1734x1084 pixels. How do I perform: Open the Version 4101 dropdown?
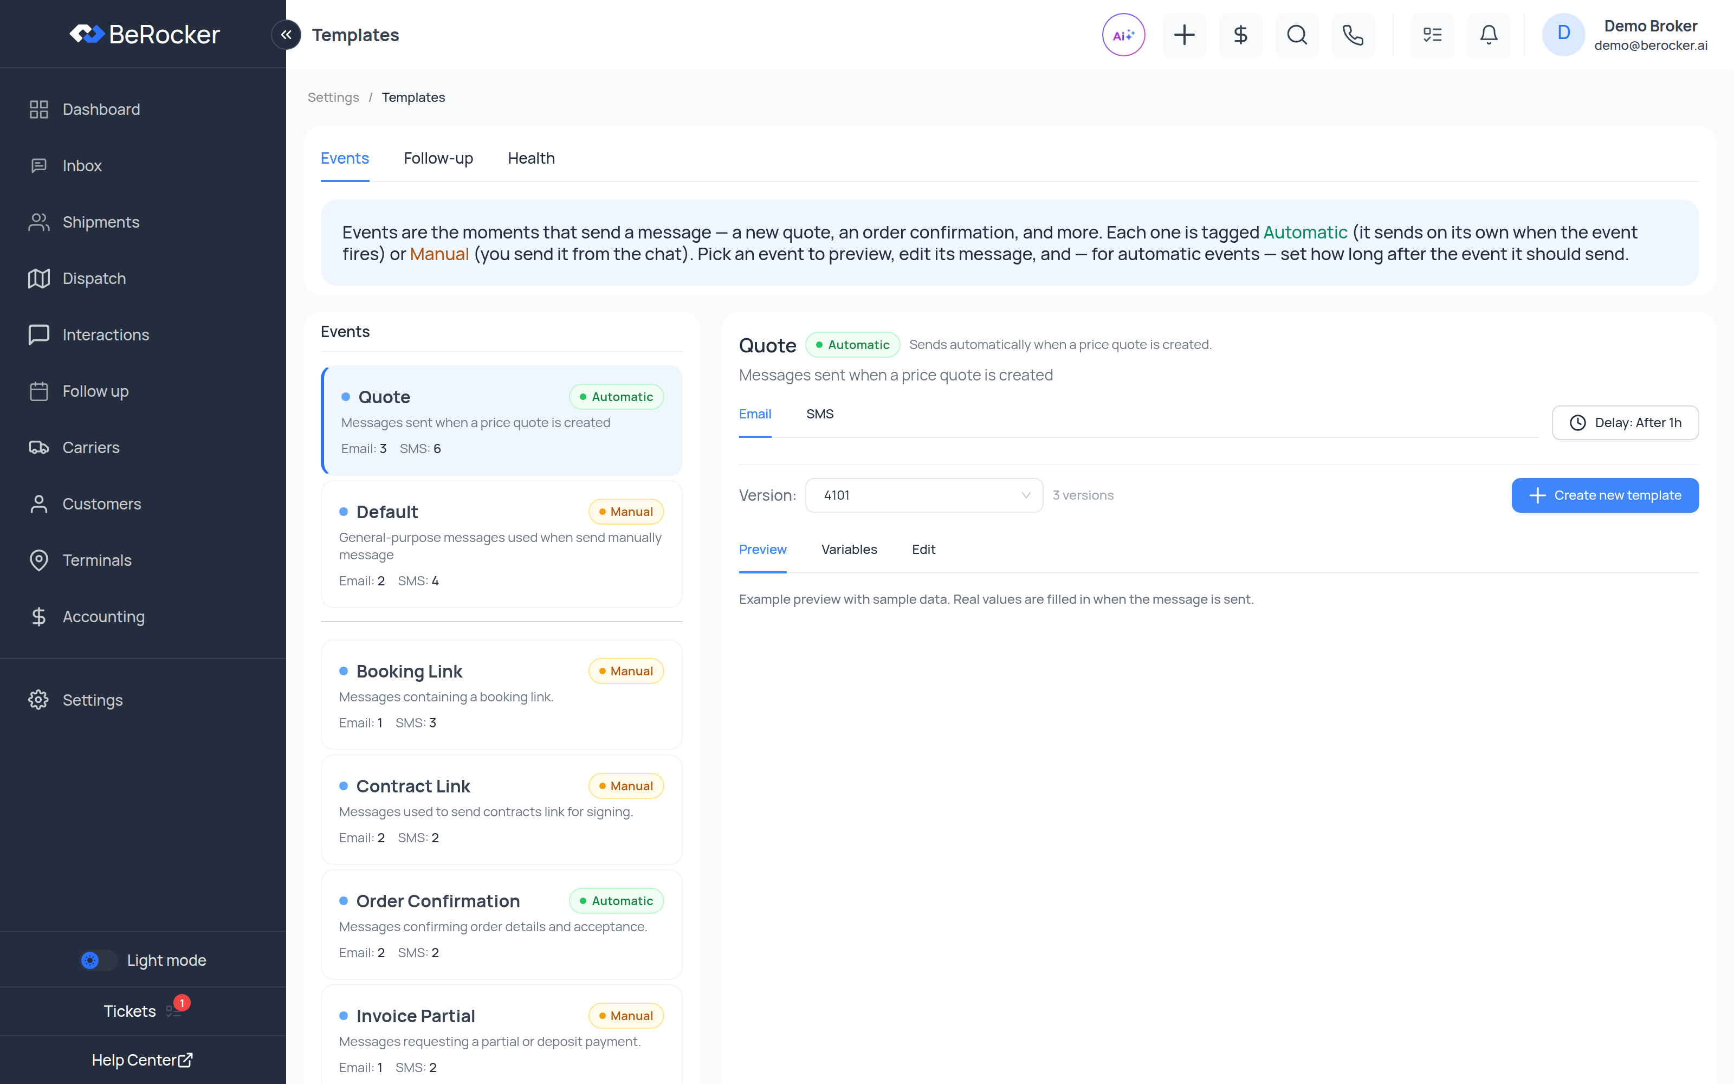pyautogui.click(x=923, y=495)
